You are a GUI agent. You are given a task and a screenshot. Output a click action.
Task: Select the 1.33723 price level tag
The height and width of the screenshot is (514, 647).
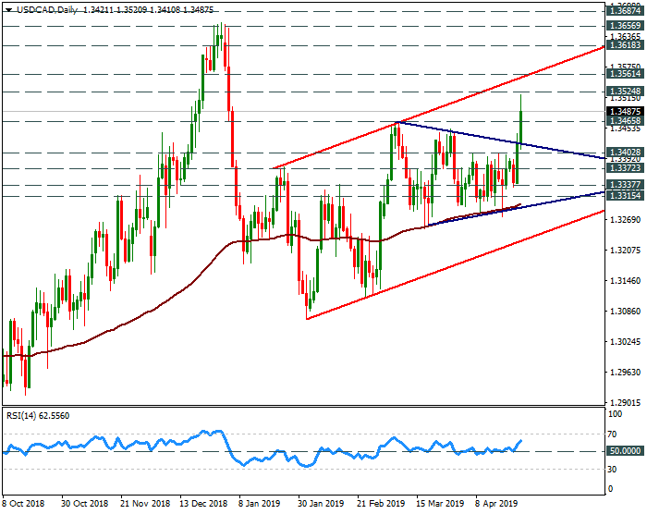625,168
